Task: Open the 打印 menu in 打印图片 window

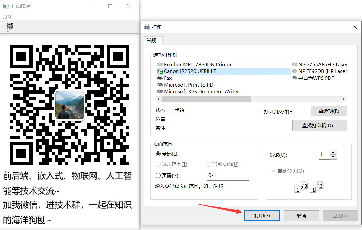Action: [8, 17]
